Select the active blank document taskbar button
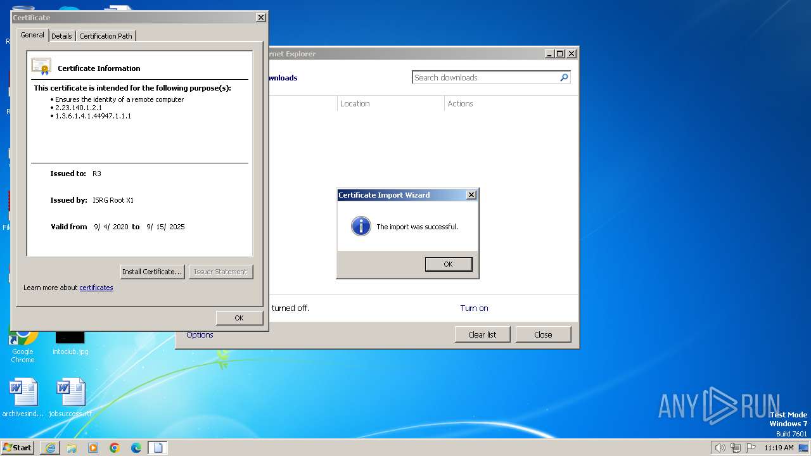Viewport: 811px width, 456px height. [x=158, y=448]
